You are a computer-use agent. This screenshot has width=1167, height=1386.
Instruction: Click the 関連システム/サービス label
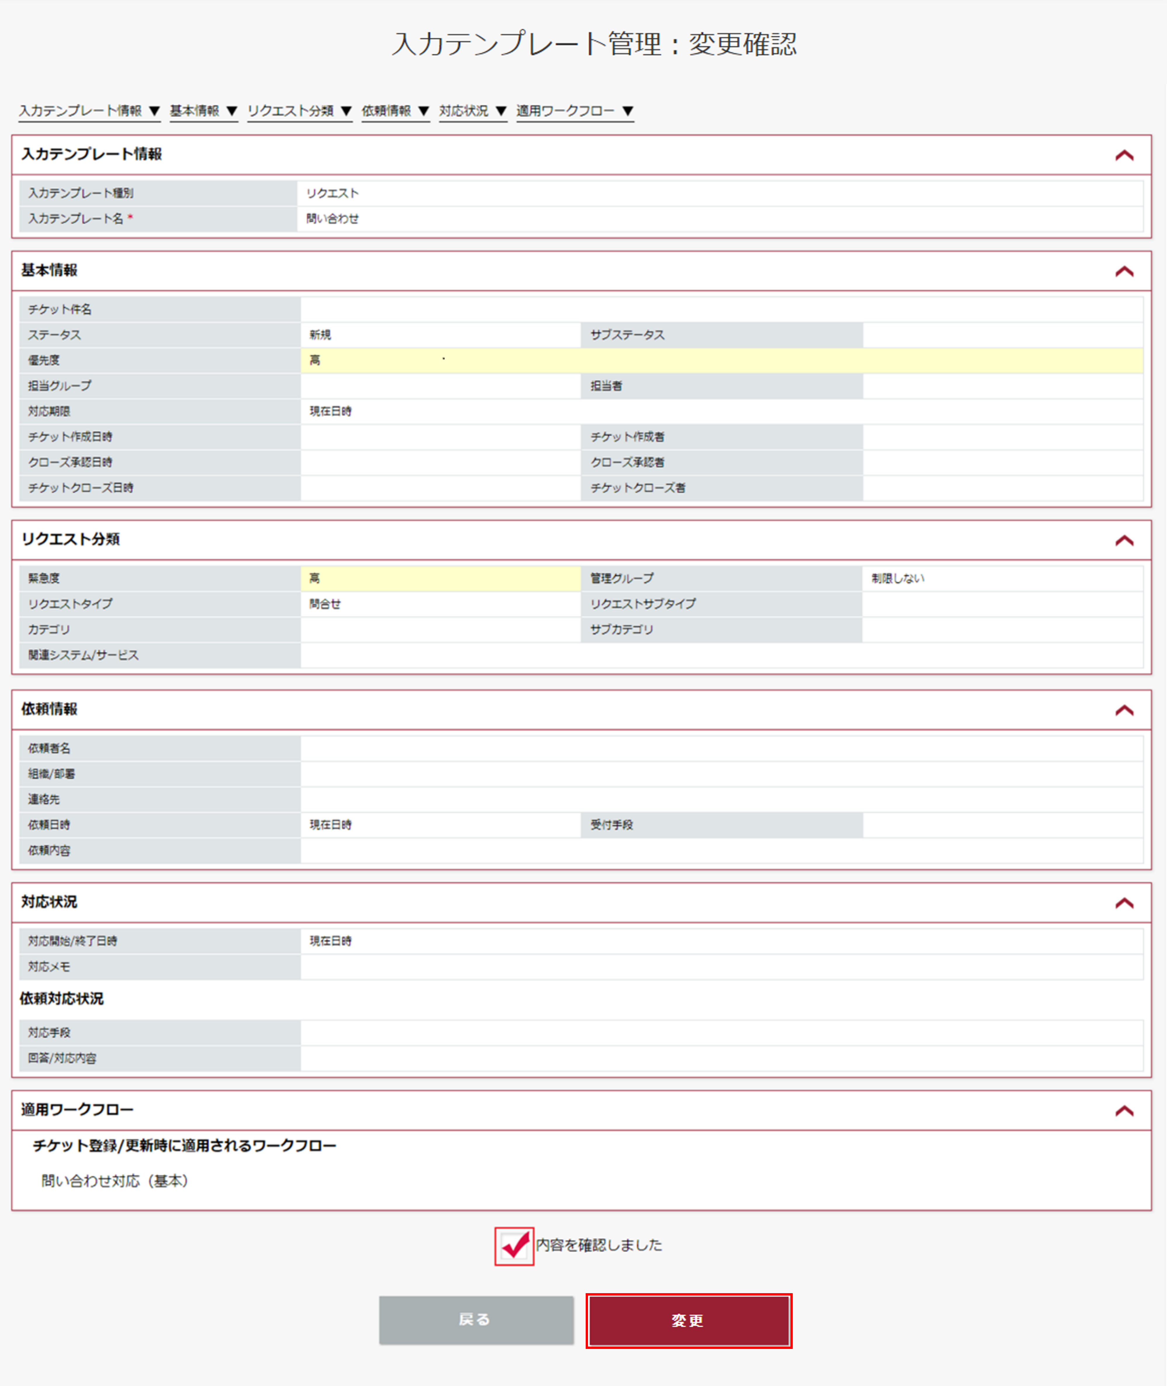pos(84,655)
